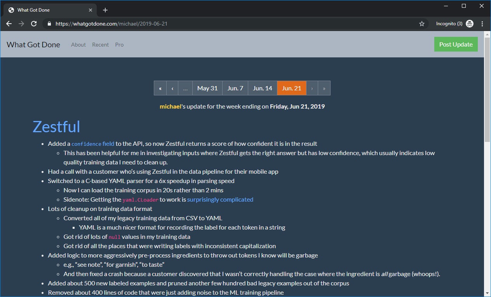
Task: Open the Incognito profile icon
Action: pos(470,24)
